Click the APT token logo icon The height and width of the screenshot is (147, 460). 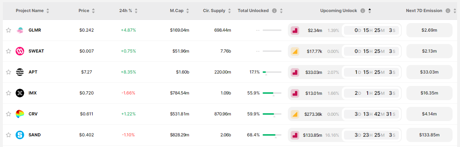(20, 72)
